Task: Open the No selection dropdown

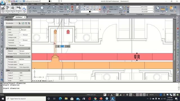Action: [12, 23]
